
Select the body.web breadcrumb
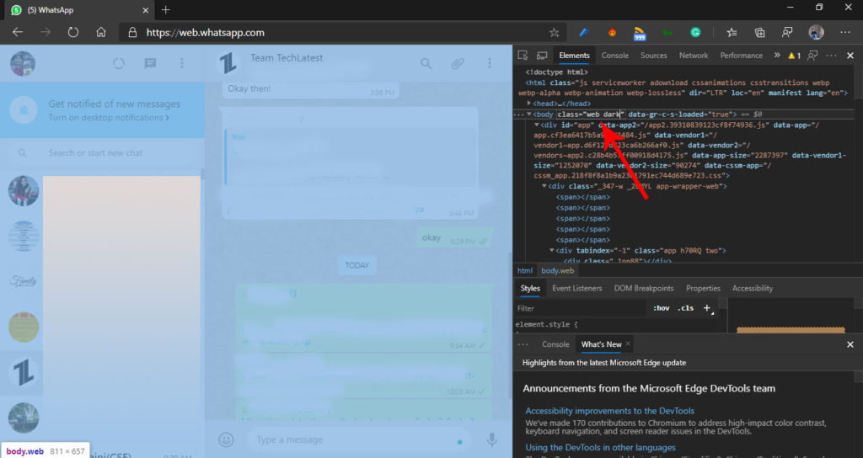click(557, 270)
